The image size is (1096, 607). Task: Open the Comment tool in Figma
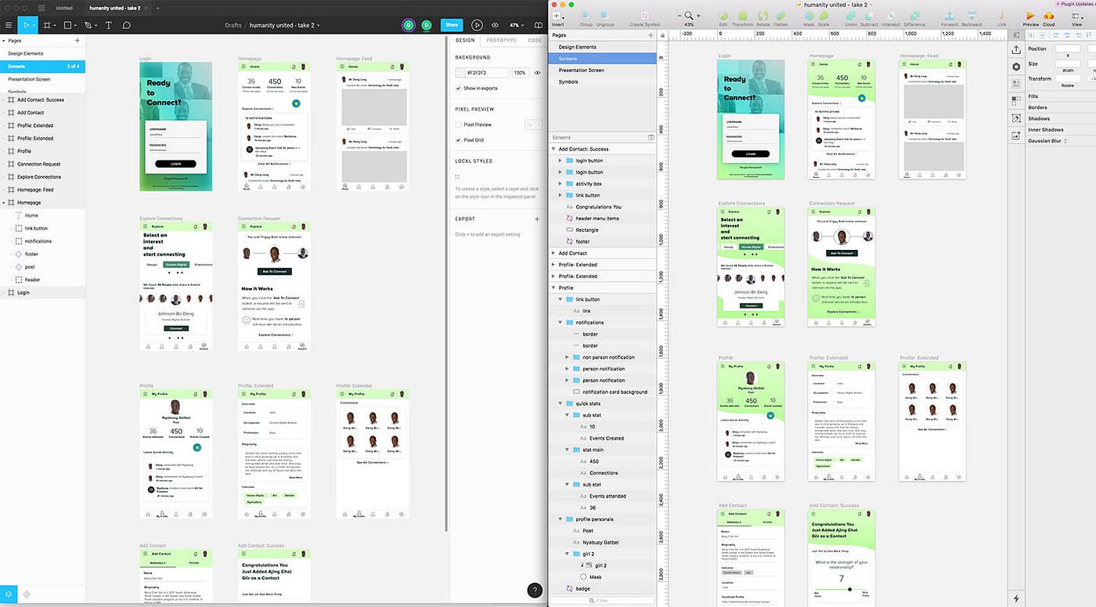[126, 24]
